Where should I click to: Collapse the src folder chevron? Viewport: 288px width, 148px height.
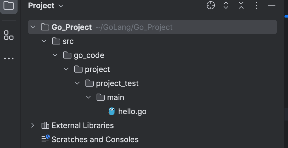tap(44, 41)
